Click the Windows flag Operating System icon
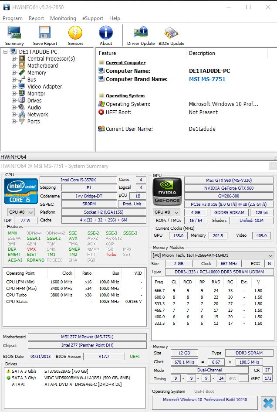The width and height of the screenshot is (277, 412). [x=101, y=104]
